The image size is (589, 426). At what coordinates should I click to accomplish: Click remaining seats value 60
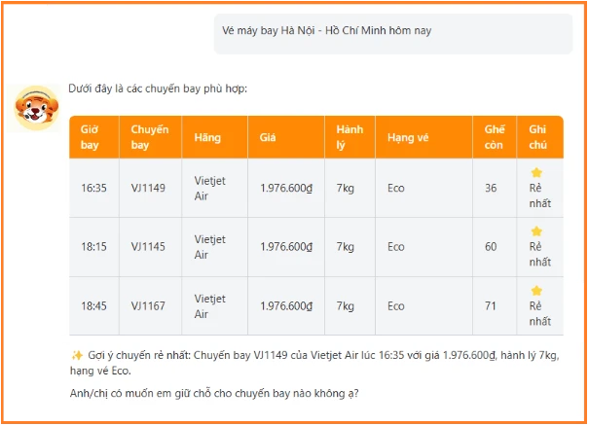coord(491,247)
